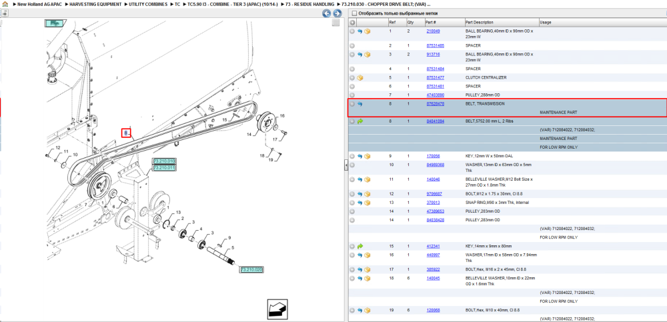The image size is (667, 322).
Task: Go to the Home icon in breadcrumb
Action: click(5, 4)
